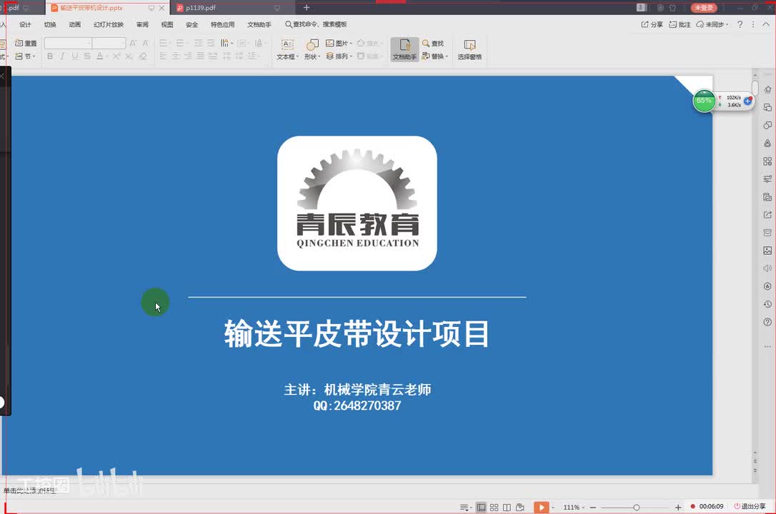
Task: Click the 退出分享 exit sharing button
Action: pyautogui.click(x=750, y=507)
